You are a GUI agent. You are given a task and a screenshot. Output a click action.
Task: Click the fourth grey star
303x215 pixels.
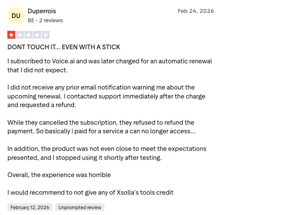point(37,35)
